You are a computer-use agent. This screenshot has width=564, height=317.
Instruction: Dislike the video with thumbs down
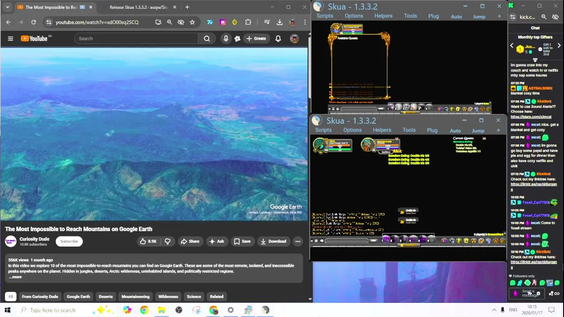click(167, 241)
